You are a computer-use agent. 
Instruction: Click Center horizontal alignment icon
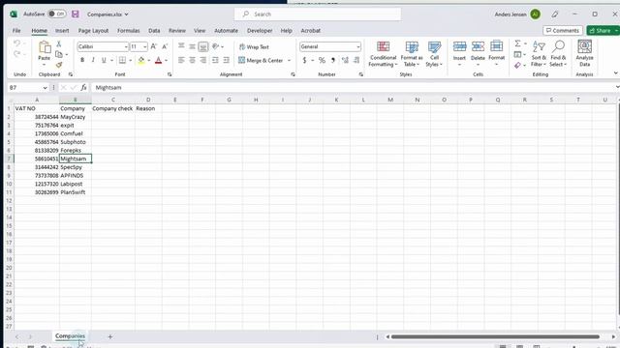[x=192, y=60]
